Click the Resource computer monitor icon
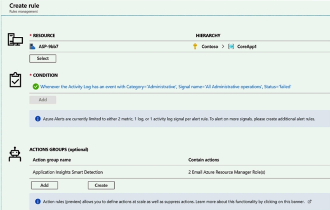Viewport: 330px width, 210px height. click(16, 40)
